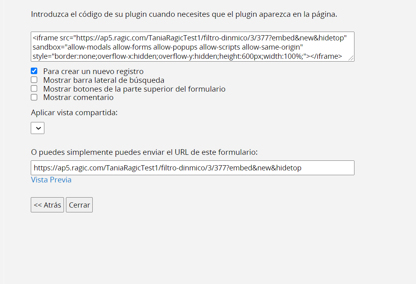
Task: Enable the "Mostrar barra lateral de búsqueda" checkbox
Action: (34, 80)
